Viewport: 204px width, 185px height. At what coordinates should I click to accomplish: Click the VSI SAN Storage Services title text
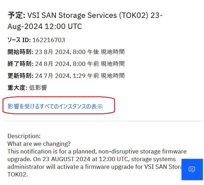[72, 15]
